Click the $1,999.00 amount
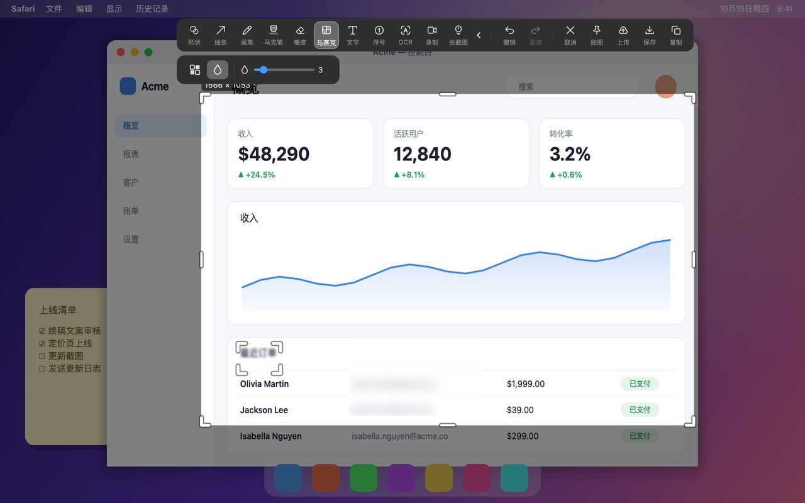The height and width of the screenshot is (503, 805). (x=526, y=384)
